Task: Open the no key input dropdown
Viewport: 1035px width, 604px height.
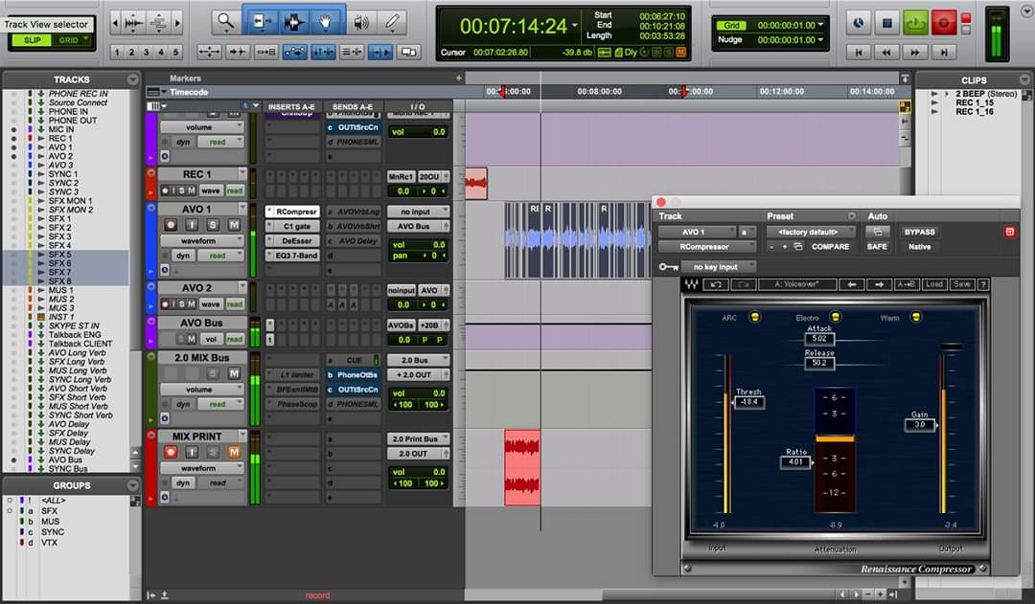Action: (719, 267)
